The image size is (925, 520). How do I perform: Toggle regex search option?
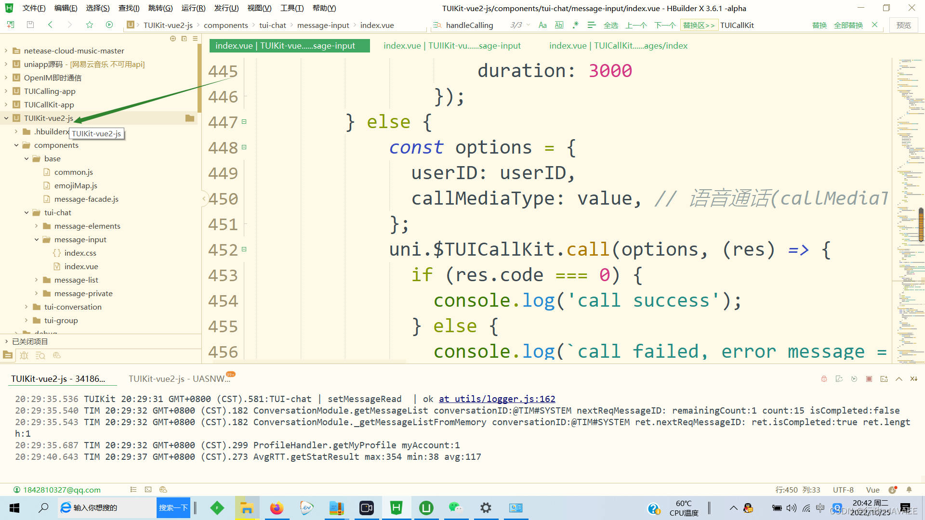tap(575, 25)
